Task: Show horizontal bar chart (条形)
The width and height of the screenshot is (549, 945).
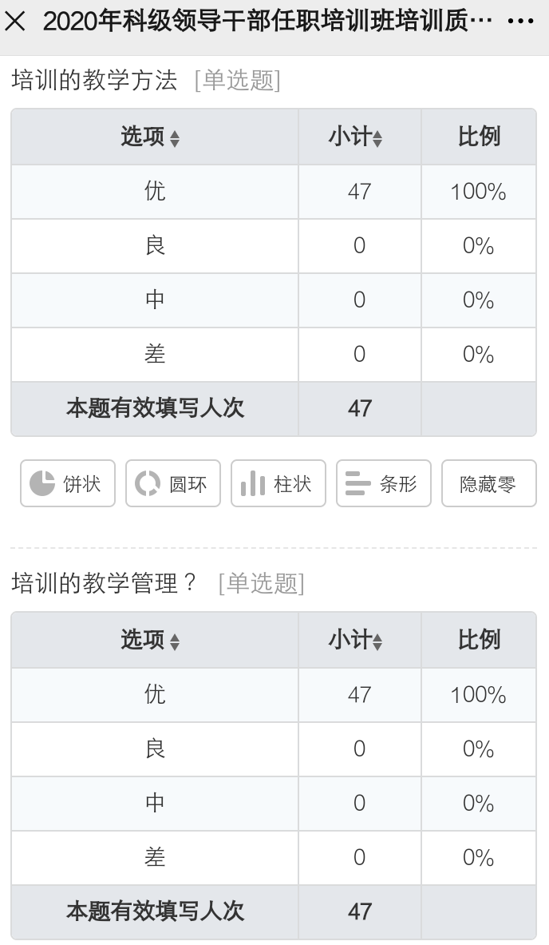Action: pos(383,483)
